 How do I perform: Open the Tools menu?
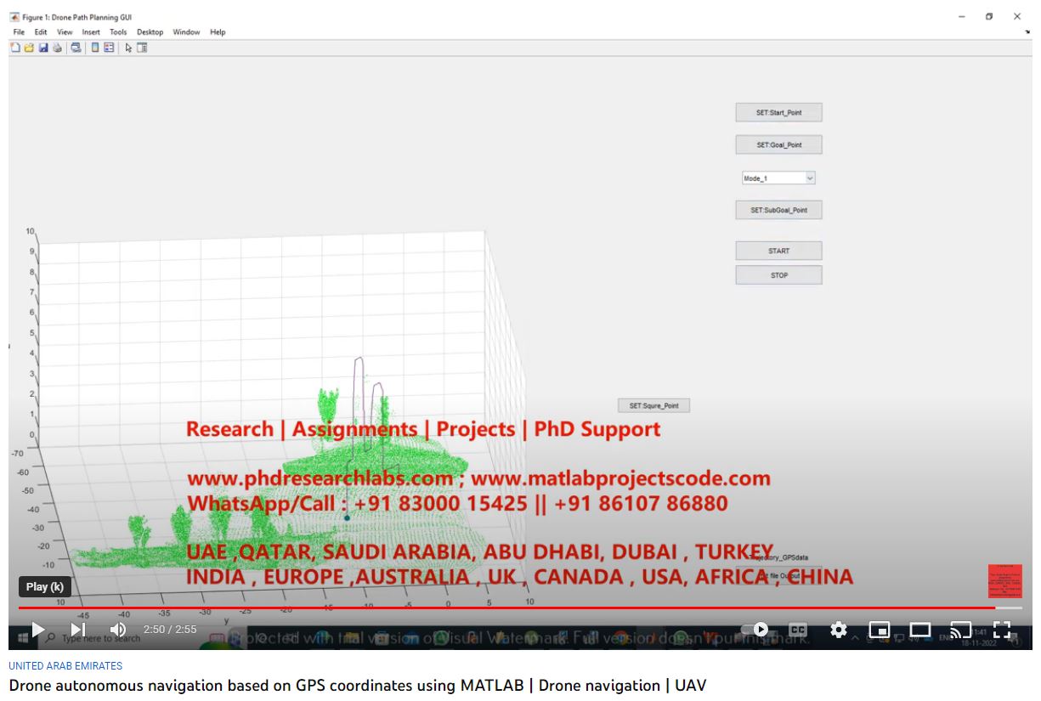tap(118, 32)
